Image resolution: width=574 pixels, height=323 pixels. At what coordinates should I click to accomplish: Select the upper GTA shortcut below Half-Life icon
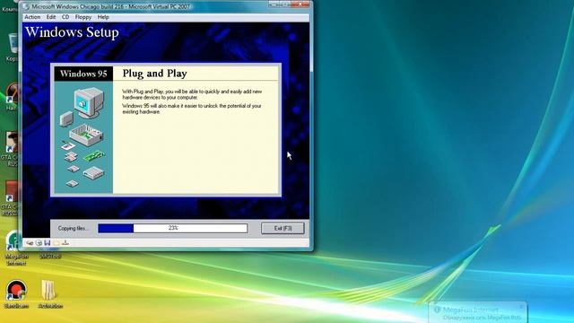pyautogui.click(x=11, y=148)
